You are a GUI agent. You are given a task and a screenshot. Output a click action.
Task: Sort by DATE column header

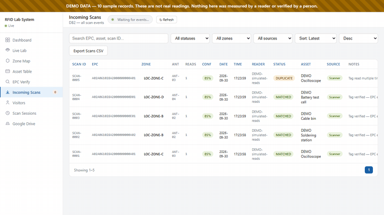(223, 64)
